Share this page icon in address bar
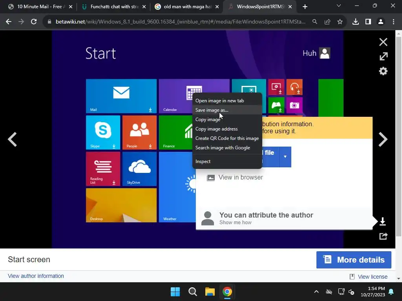This screenshot has height=301, width=402. pos(327,22)
